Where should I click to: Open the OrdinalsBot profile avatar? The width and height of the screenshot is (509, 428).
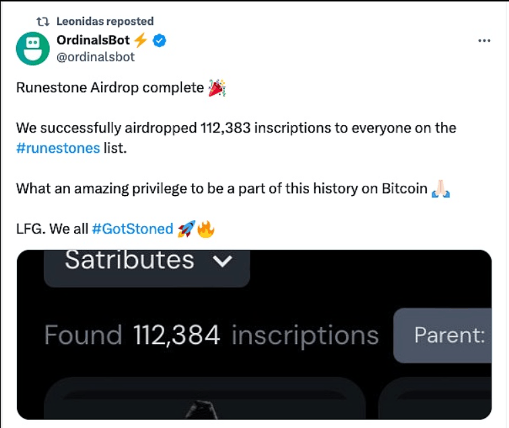click(32, 48)
